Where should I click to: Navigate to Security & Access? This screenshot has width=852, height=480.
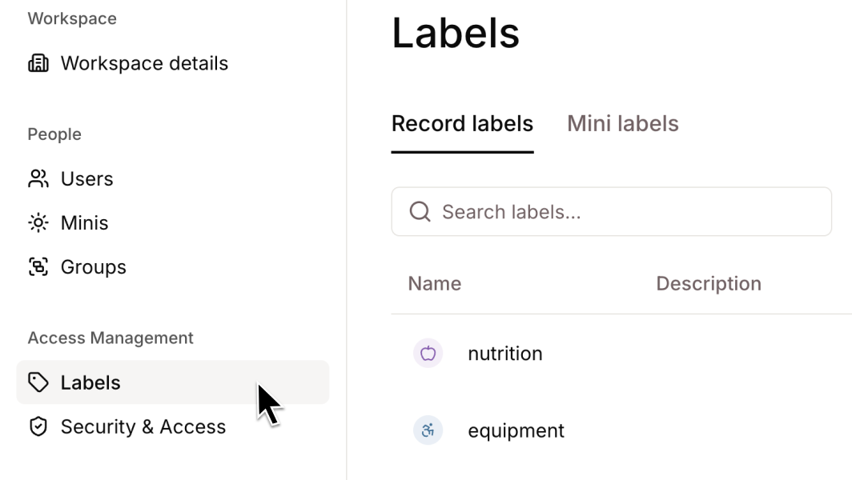coord(144,426)
